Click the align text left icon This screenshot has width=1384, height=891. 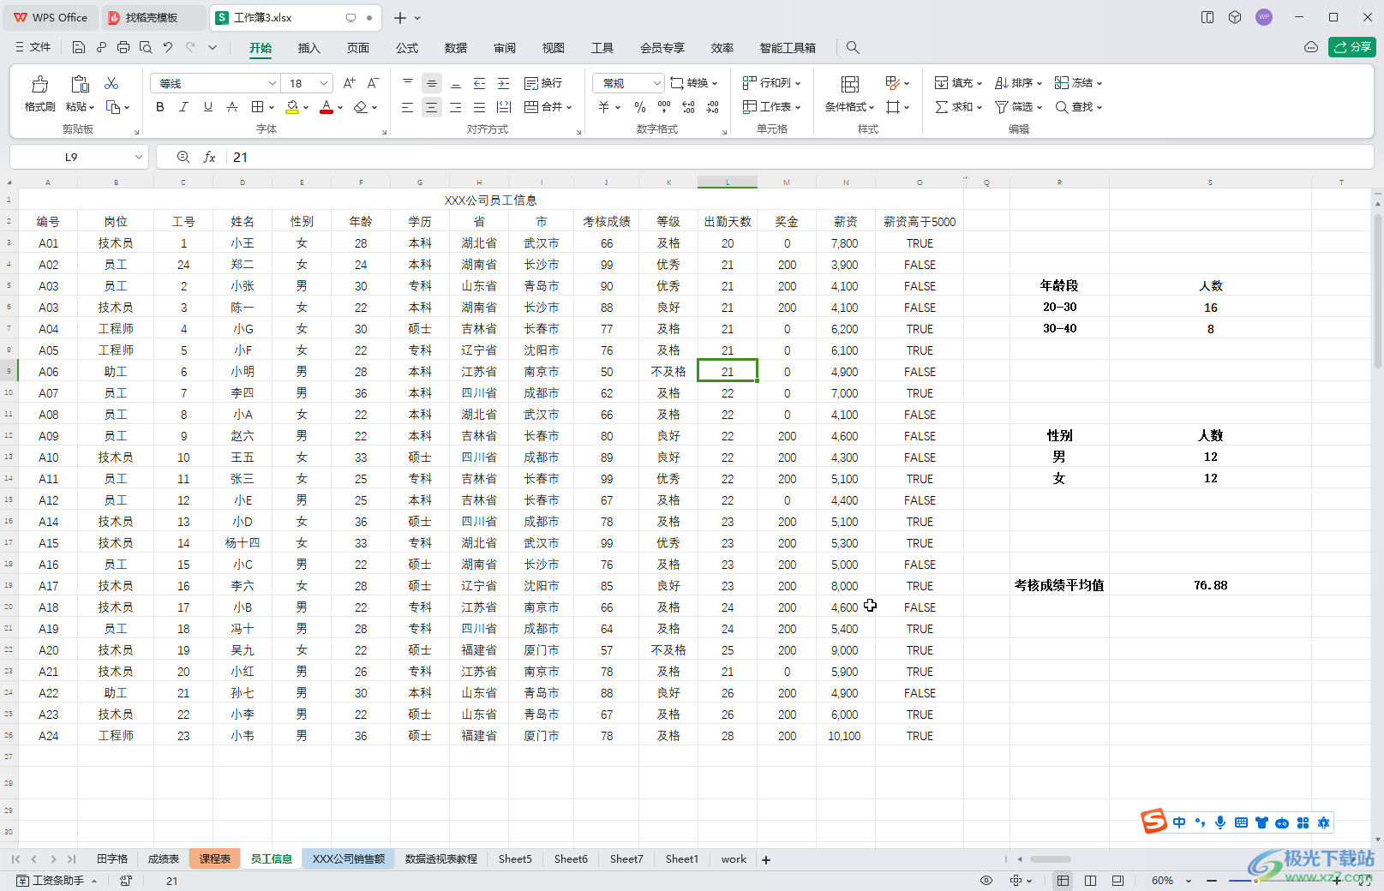(x=408, y=107)
